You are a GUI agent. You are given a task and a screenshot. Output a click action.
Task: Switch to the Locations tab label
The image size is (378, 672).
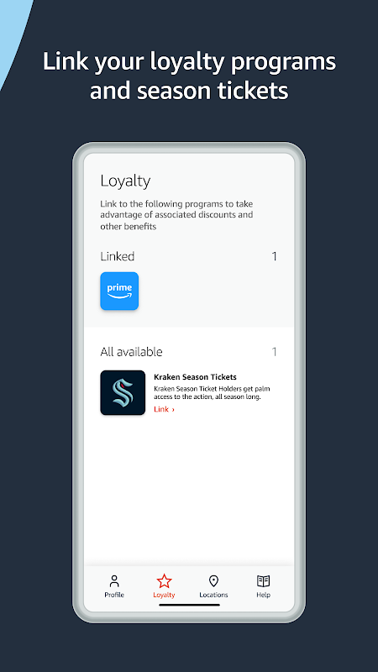[213, 595]
